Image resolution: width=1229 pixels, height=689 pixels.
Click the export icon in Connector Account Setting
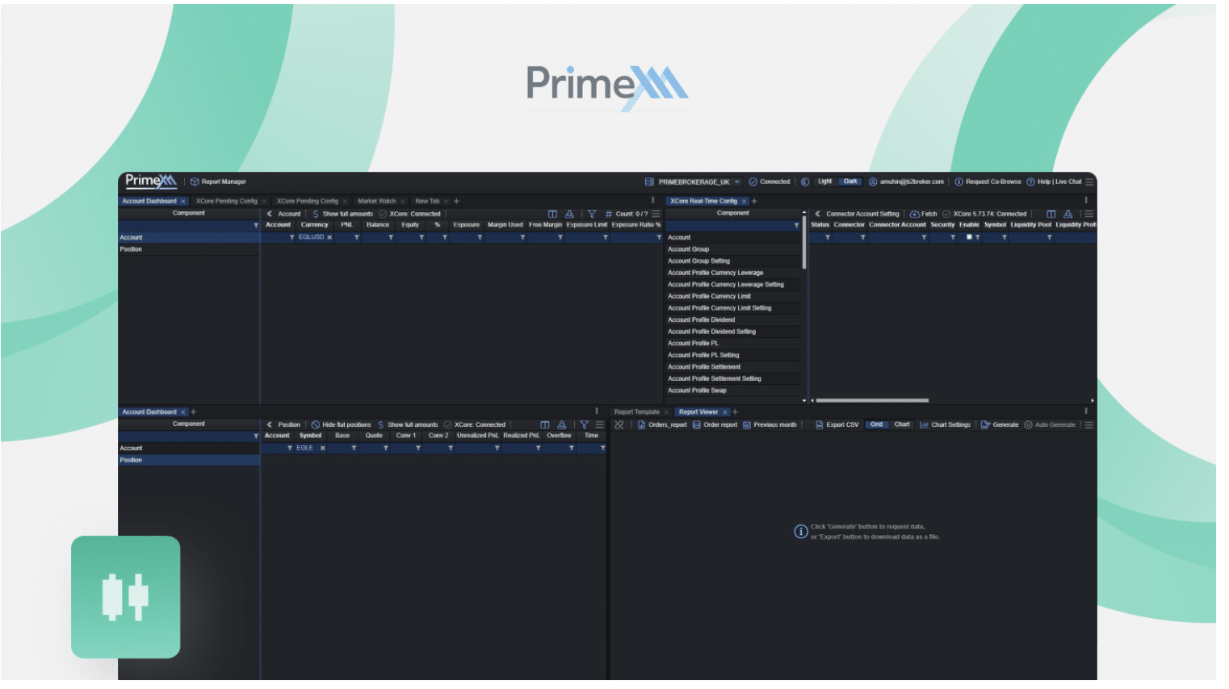click(x=1068, y=214)
